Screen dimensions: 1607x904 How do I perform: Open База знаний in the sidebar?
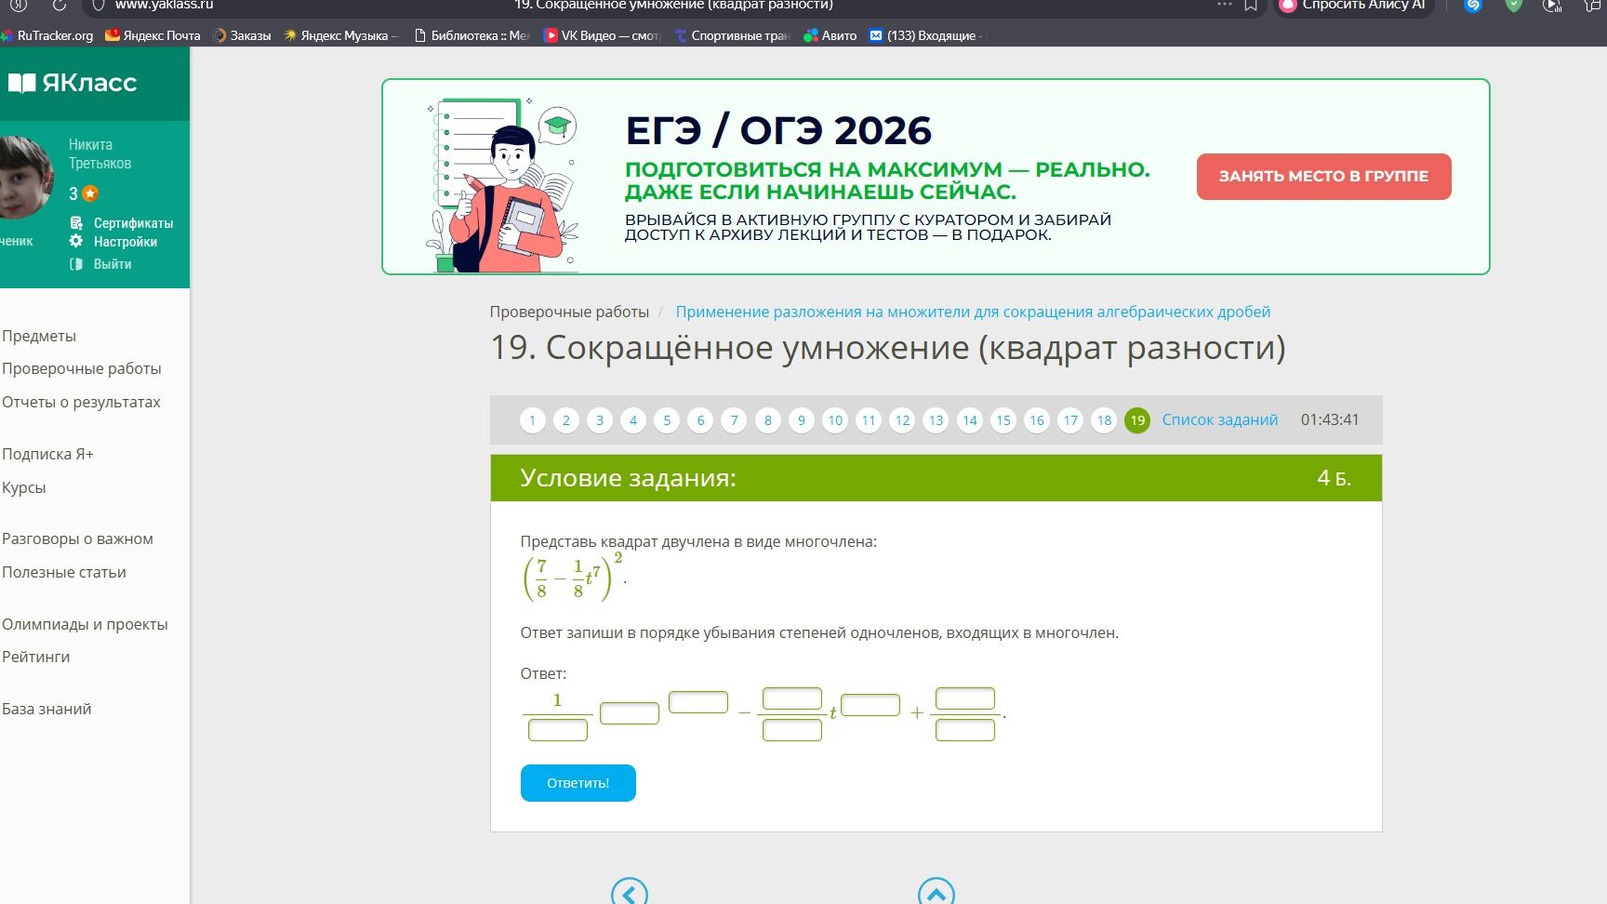(46, 709)
